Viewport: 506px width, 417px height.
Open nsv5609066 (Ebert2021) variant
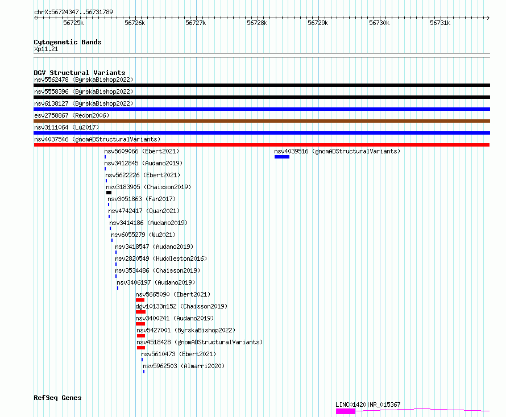tap(142, 151)
